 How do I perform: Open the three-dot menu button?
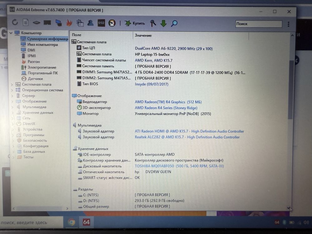click(289, 24)
